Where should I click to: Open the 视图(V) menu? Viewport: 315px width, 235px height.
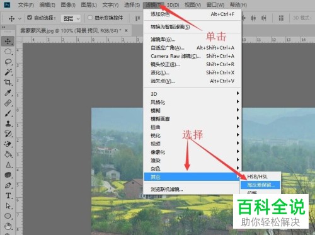(x=193, y=5)
